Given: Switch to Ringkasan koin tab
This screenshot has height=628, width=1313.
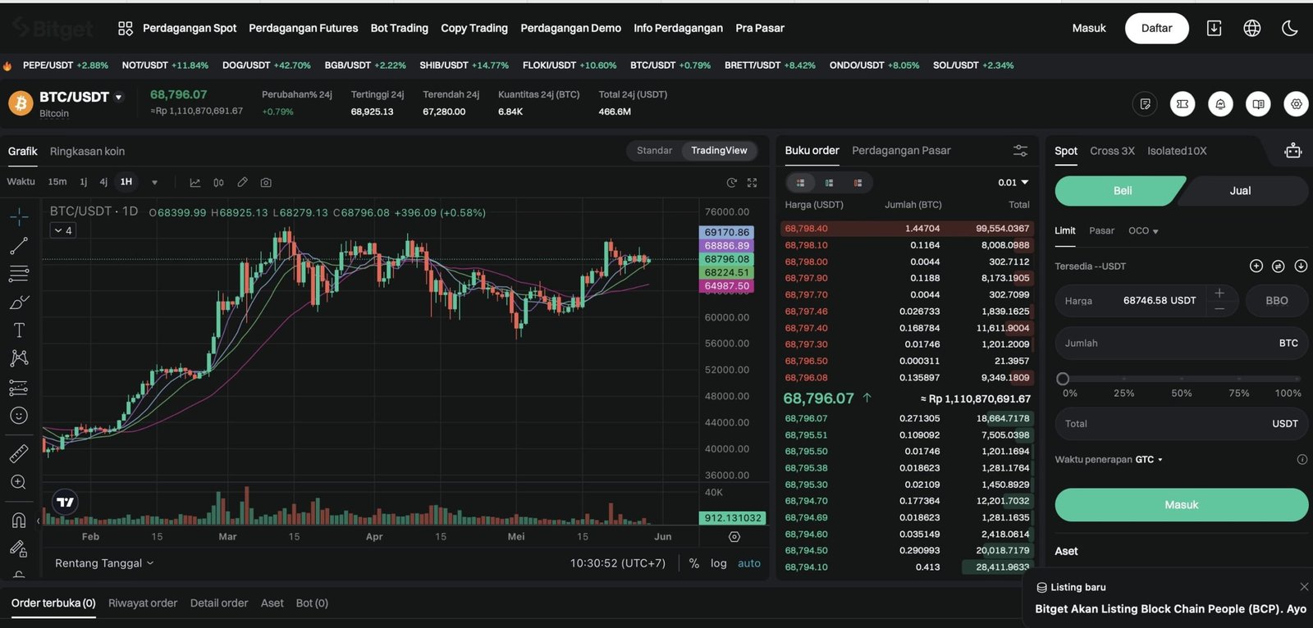Looking at the screenshot, I should point(87,152).
